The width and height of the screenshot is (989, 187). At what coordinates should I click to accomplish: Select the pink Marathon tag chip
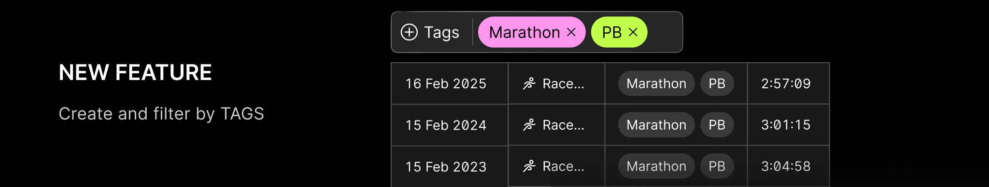tap(532, 32)
